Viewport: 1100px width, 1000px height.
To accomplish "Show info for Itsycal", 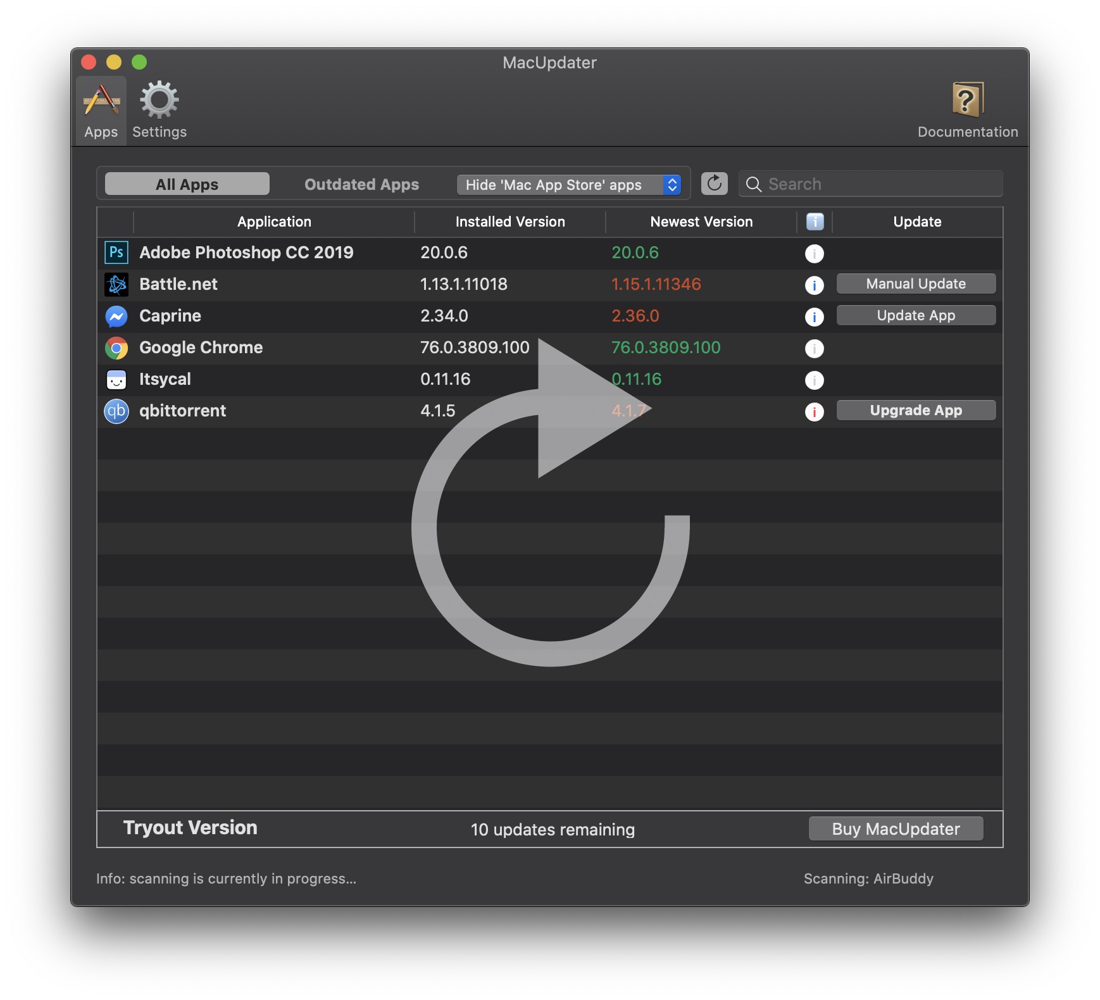I will (815, 380).
